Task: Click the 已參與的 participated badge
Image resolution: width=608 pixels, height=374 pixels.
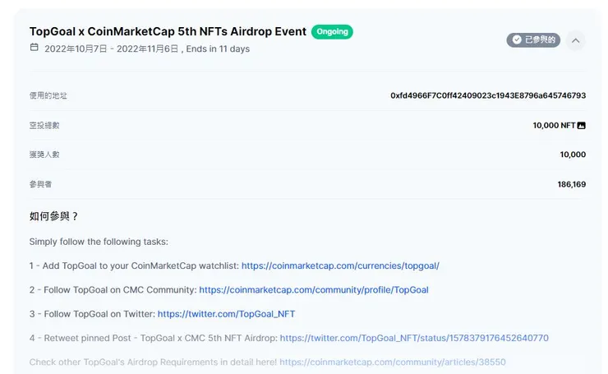Action: tap(533, 39)
